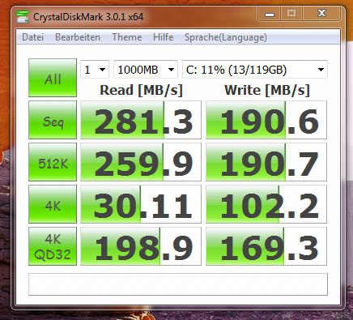Close the CrystalDiskMark window
Screen dimensions: 353x320
[x=321, y=14]
